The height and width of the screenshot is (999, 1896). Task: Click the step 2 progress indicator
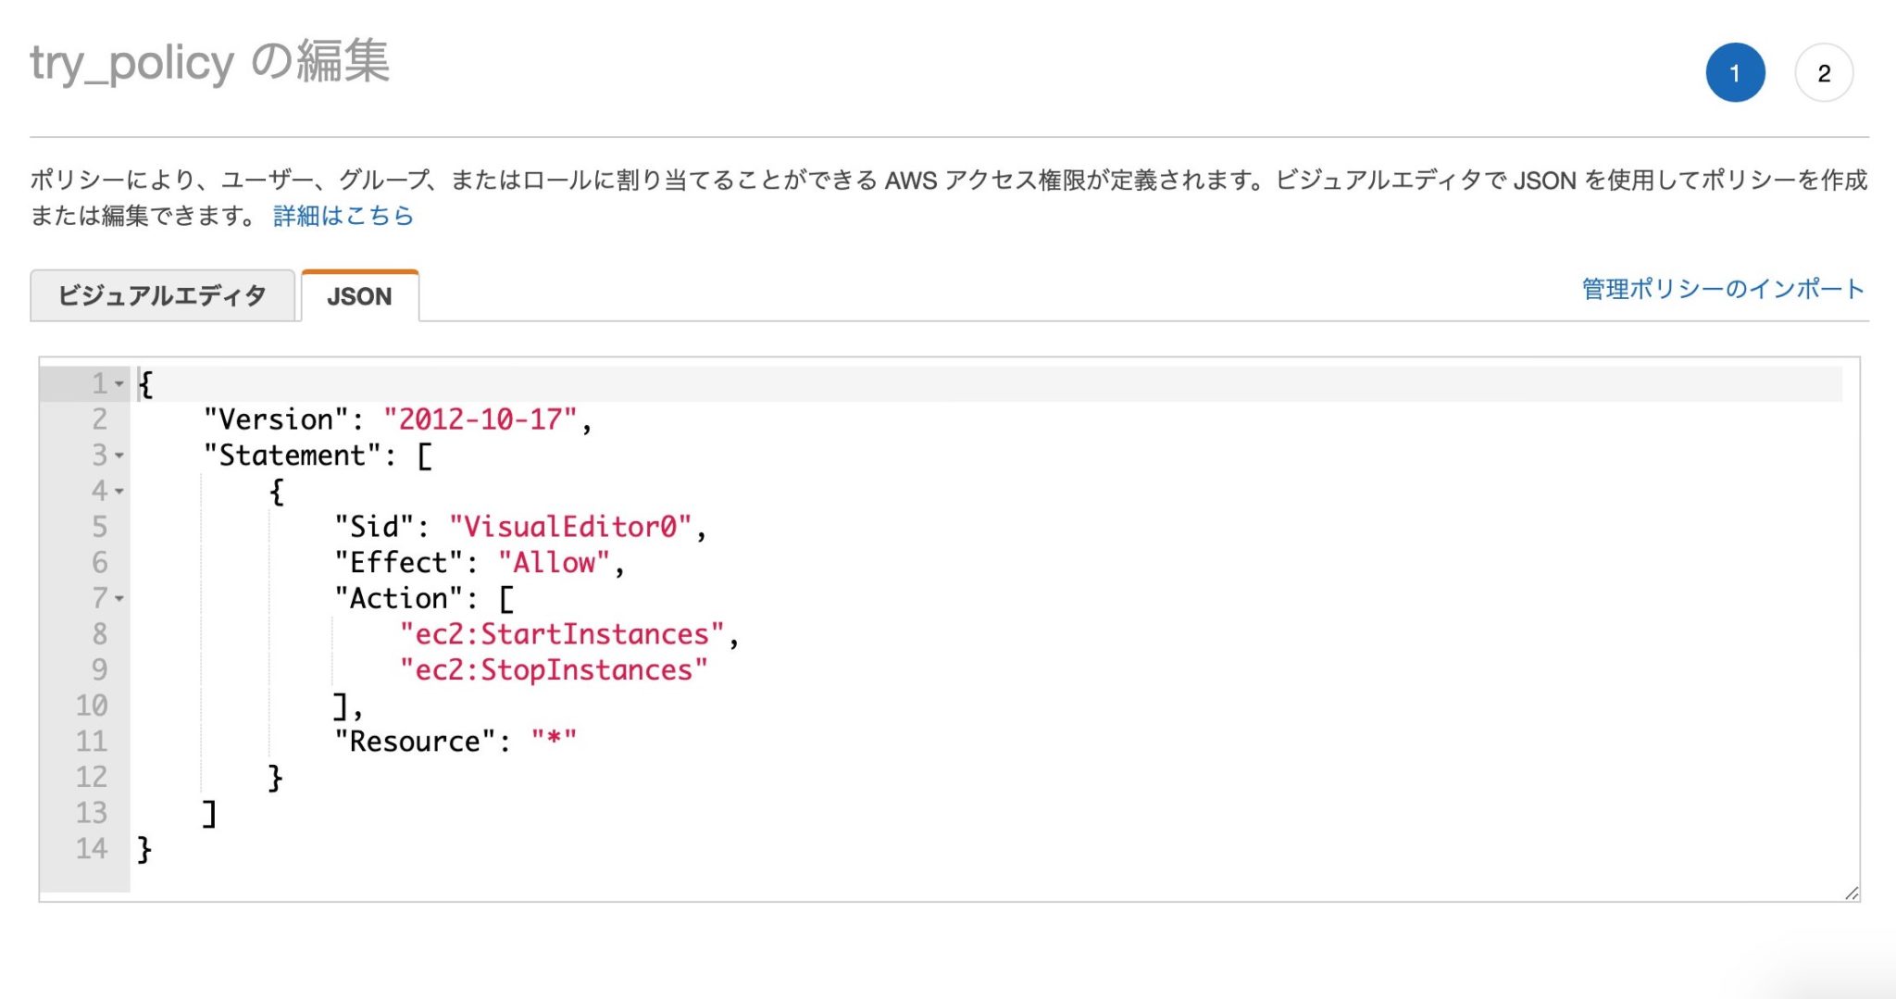coord(1823,71)
